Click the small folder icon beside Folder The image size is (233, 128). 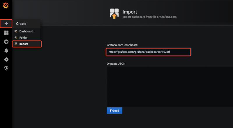tap(16, 38)
